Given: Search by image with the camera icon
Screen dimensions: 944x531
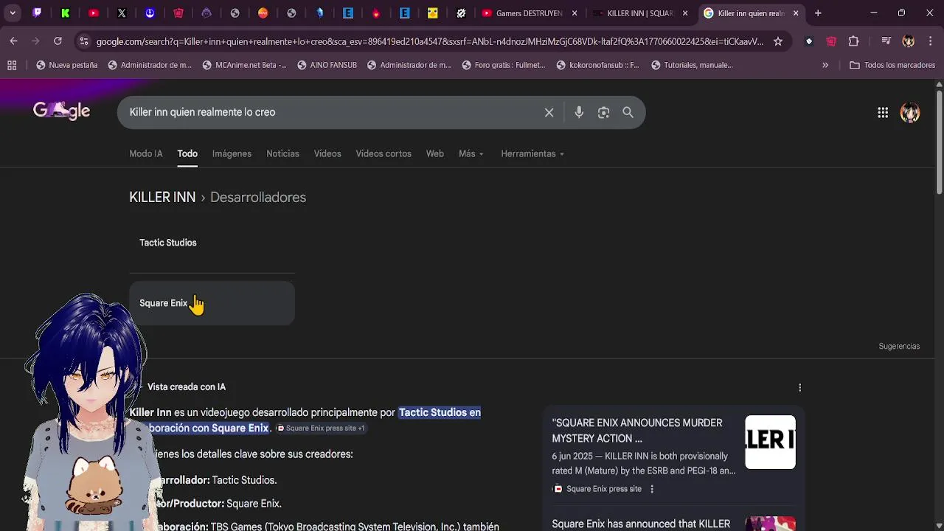Looking at the screenshot, I should click(x=603, y=112).
